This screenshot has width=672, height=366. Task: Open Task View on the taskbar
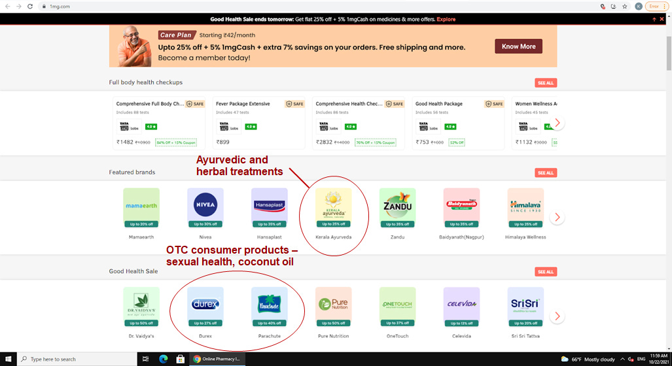(x=145, y=359)
